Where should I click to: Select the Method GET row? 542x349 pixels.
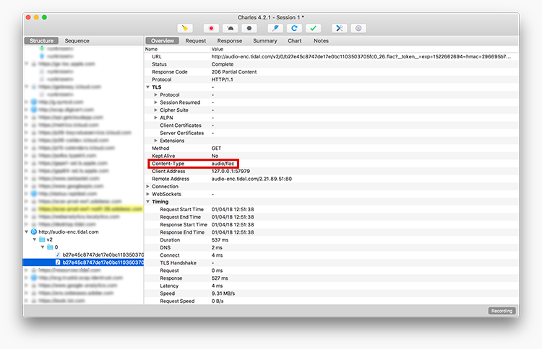pos(332,149)
